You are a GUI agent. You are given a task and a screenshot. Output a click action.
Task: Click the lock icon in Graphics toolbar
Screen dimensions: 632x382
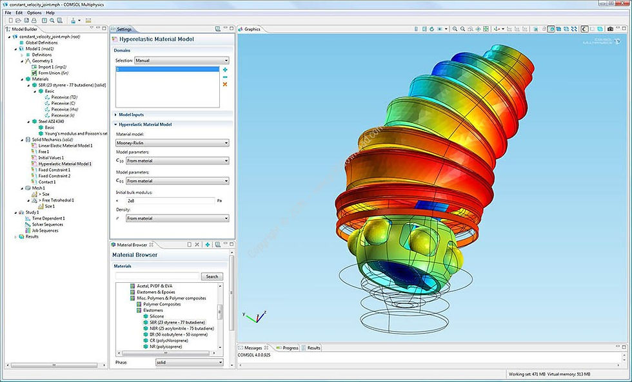[544, 29]
